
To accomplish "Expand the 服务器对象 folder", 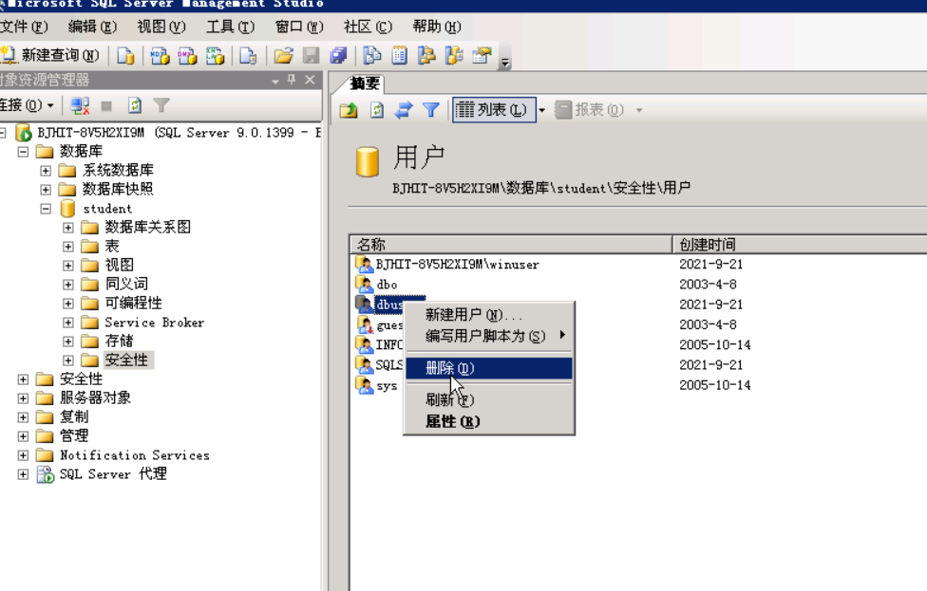I will tap(23, 397).
